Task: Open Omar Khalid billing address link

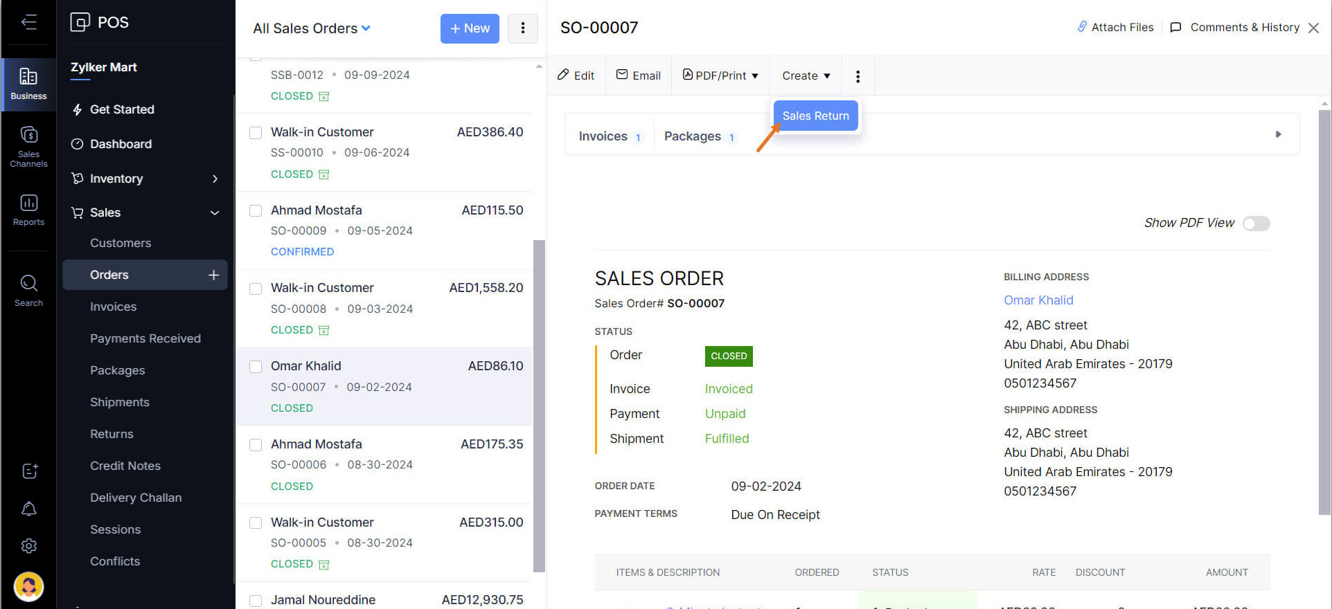Action: pyautogui.click(x=1038, y=300)
